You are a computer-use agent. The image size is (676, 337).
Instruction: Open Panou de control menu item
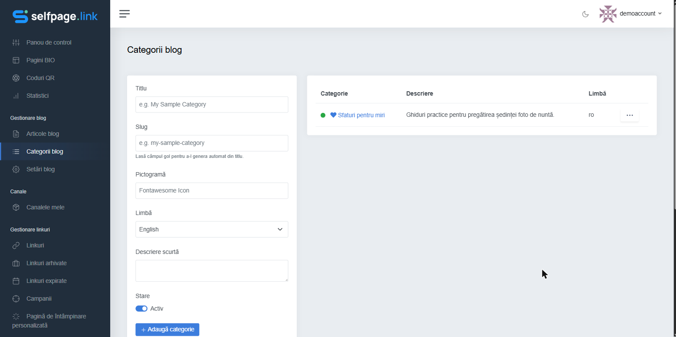(55, 42)
